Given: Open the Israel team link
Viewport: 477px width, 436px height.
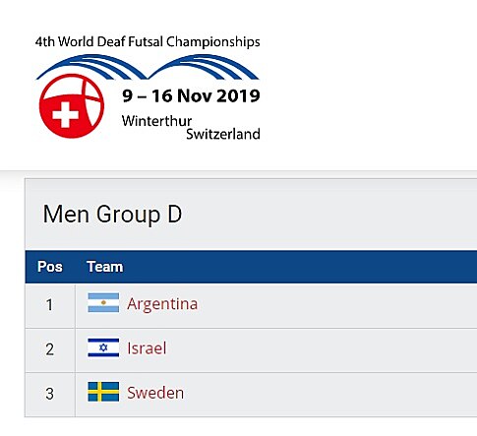Looking at the screenshot, I should [x=147, y=348].
